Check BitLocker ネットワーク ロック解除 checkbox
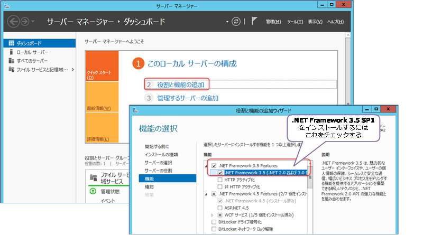The width and height of the screenshot is (423, 235). 214,229
